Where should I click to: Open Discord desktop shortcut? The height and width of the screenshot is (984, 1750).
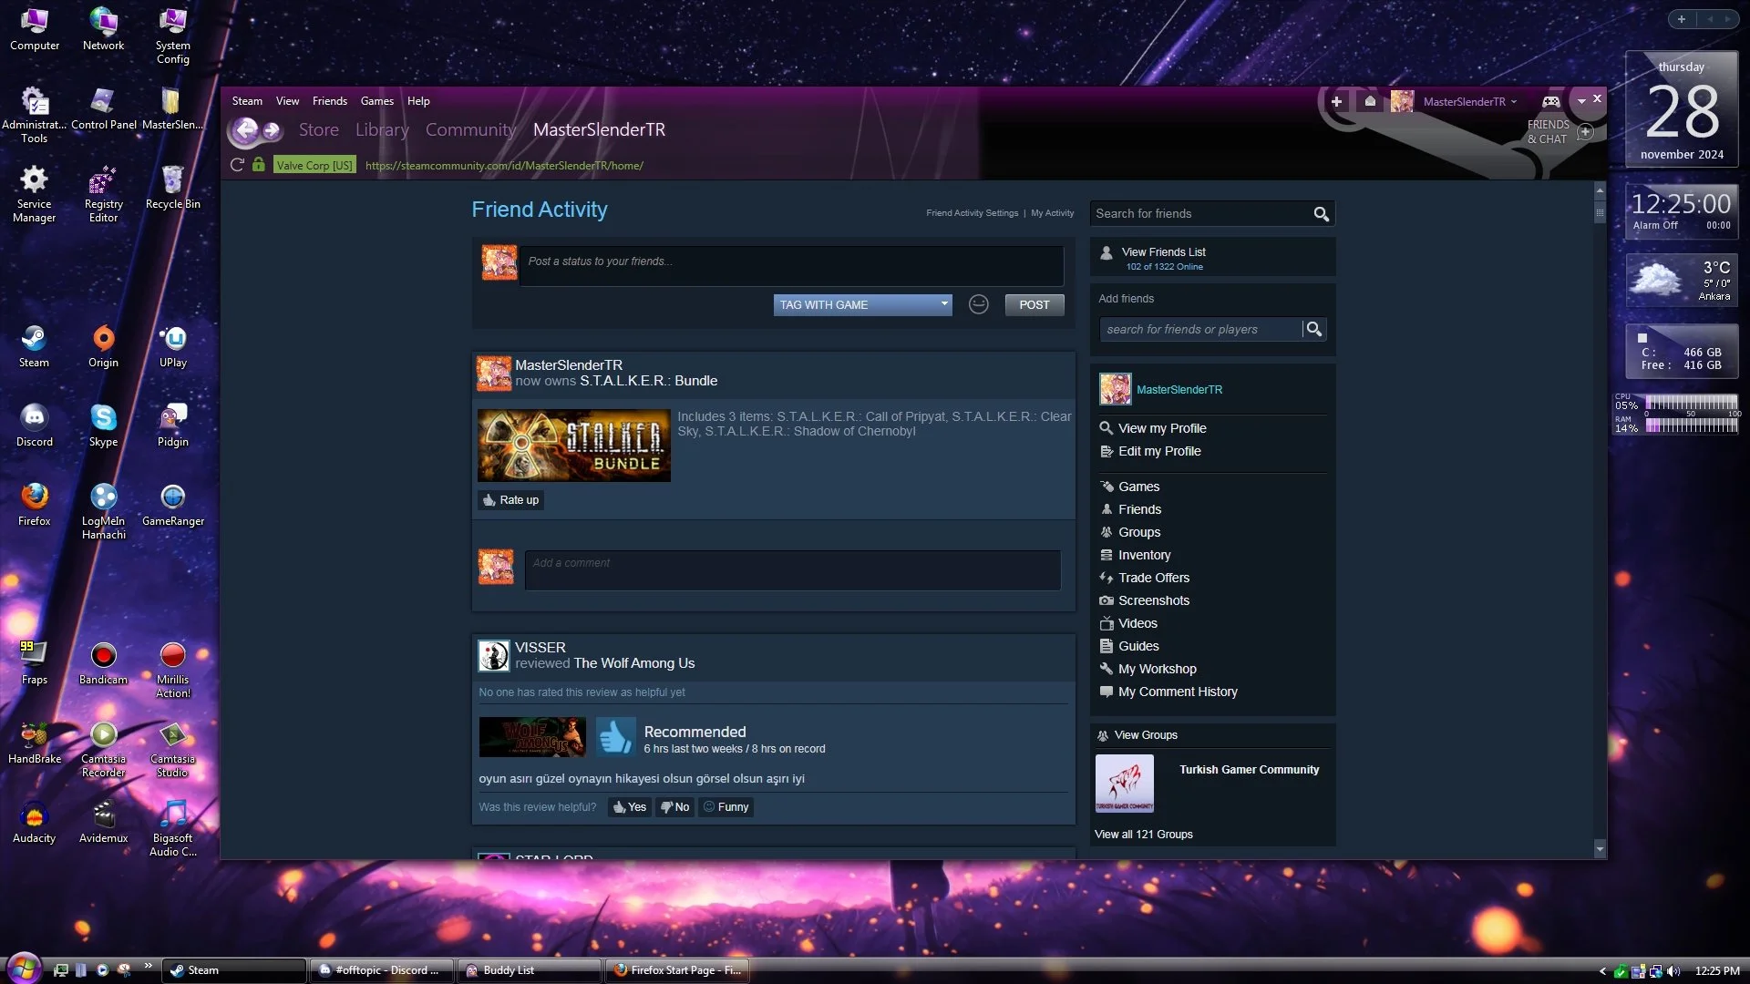[35, 425]
